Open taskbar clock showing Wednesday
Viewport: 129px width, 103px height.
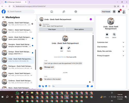tap(120, 97)
